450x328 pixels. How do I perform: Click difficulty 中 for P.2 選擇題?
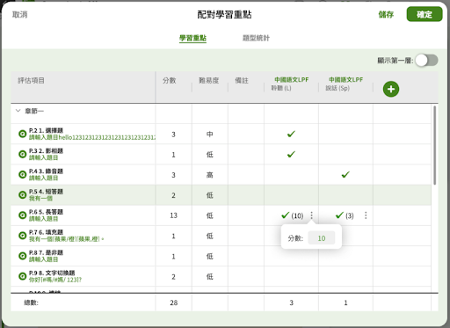pyautogui.click(x=210, y=135)
